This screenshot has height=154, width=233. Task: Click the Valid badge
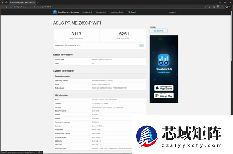141,45
